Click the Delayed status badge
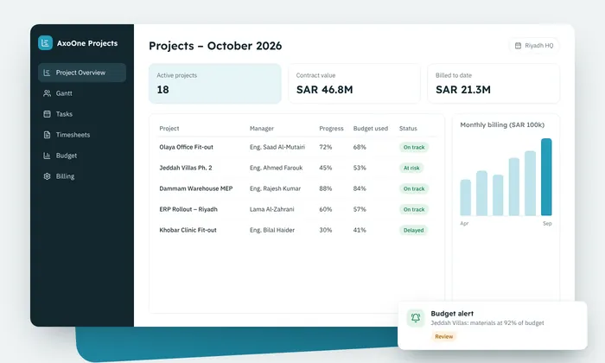Image resolution: width=605 pixels, height=363 pixels. tap(413, 230)
